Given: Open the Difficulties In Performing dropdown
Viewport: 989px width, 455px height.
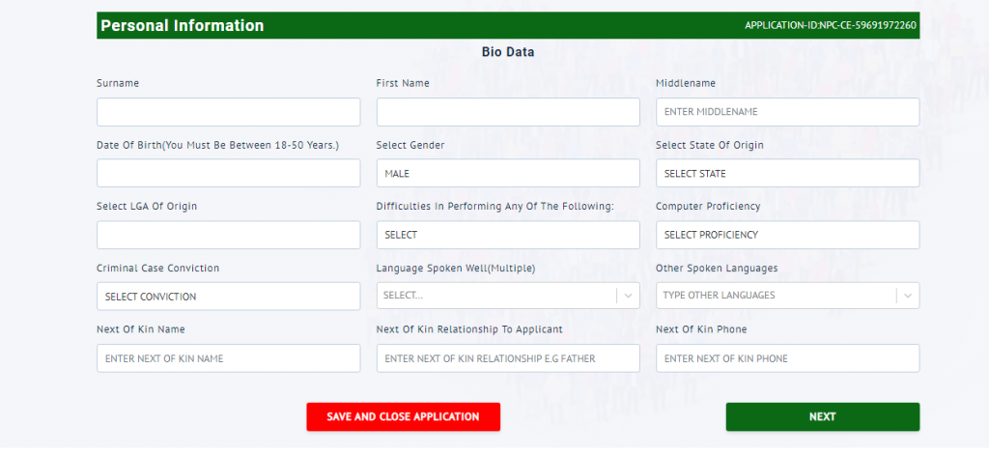Looking at the screenshot, I should (x=508, y=235).
